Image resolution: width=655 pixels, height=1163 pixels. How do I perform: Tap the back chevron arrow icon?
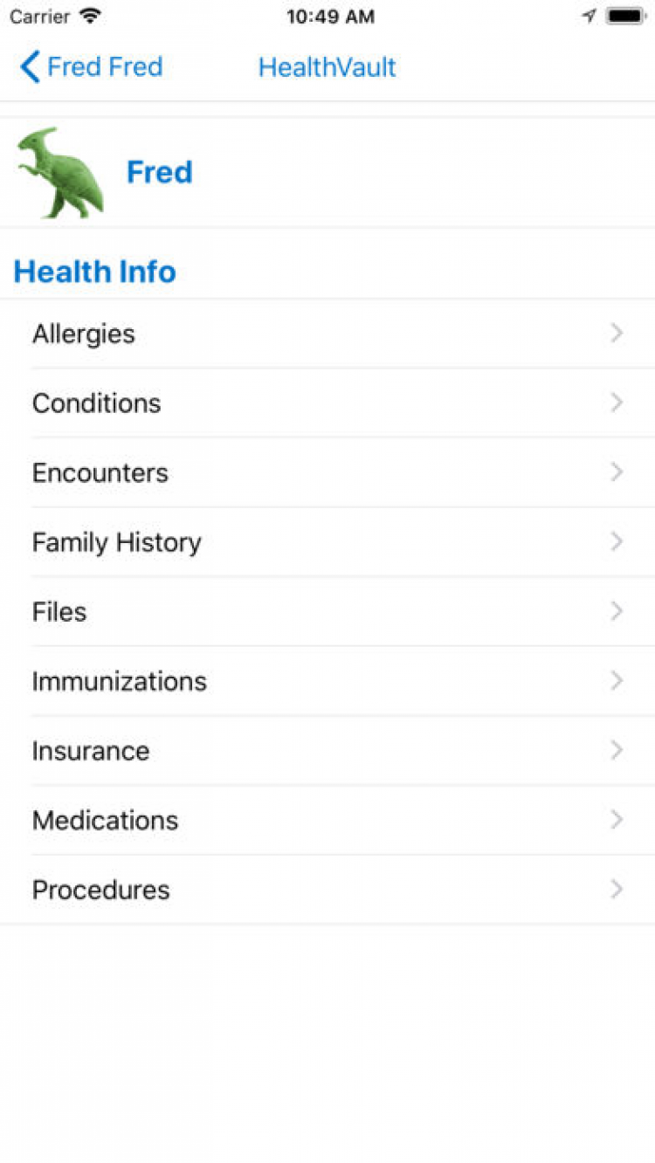pyautogui.click(x=30, y=67)
